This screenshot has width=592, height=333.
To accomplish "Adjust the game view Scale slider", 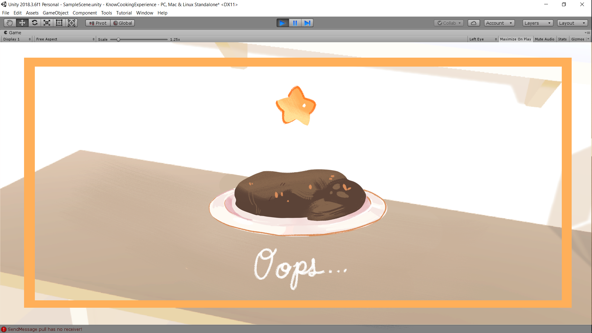I will 118,39.
